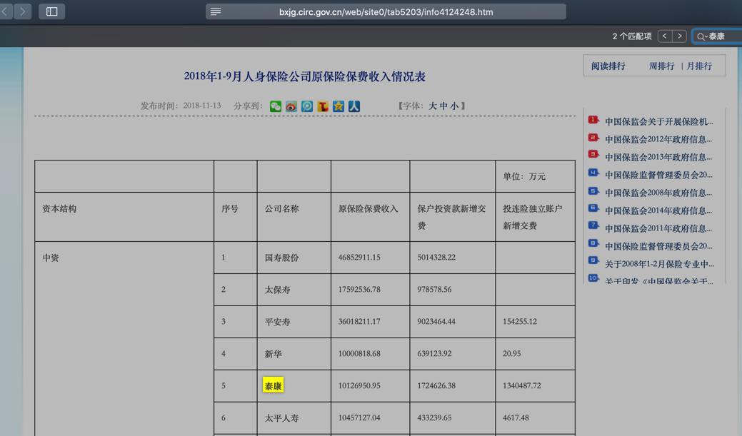
Task: Click the highlighted 泰康 cell
Action: click(273, 386)
